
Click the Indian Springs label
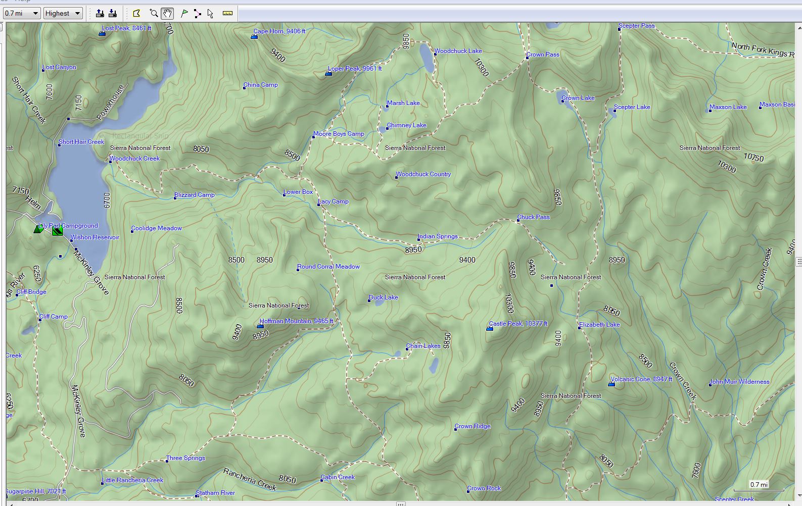point(438,236)
